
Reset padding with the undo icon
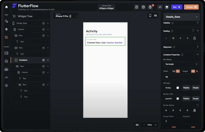click(193, 31)
